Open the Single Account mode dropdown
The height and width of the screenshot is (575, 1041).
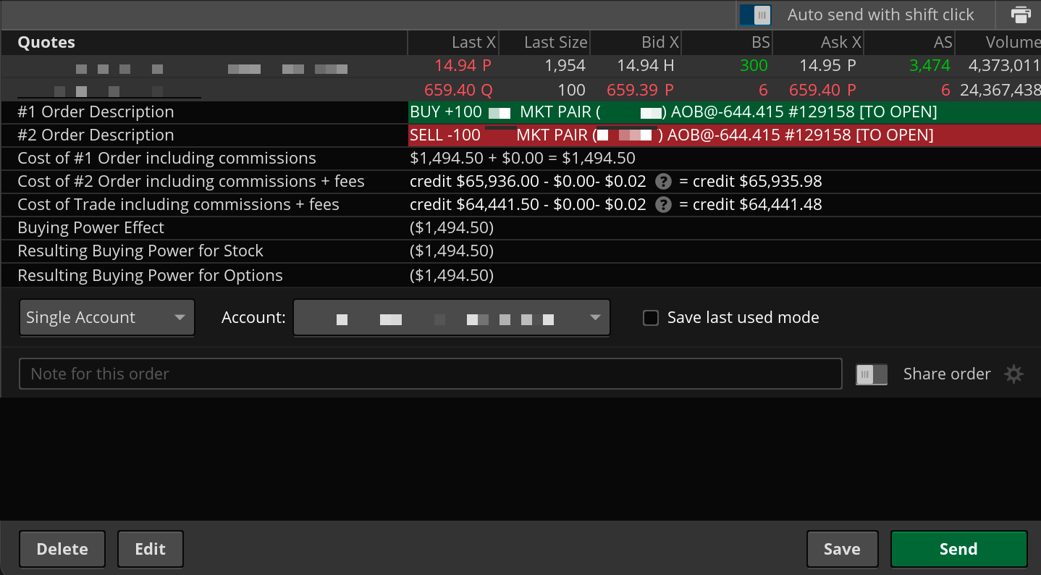pyautogui.click(x=106, y=318)
